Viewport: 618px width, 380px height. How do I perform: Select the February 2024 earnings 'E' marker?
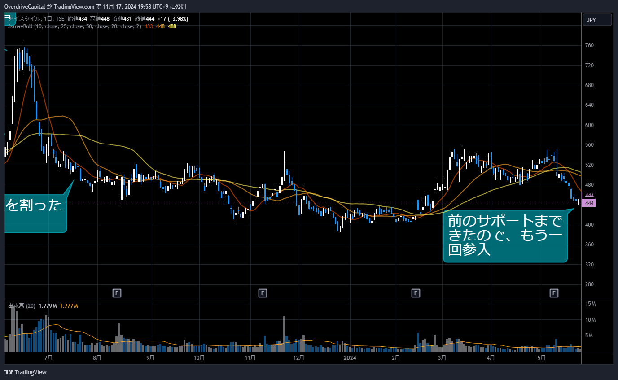[x=416, y=293]
